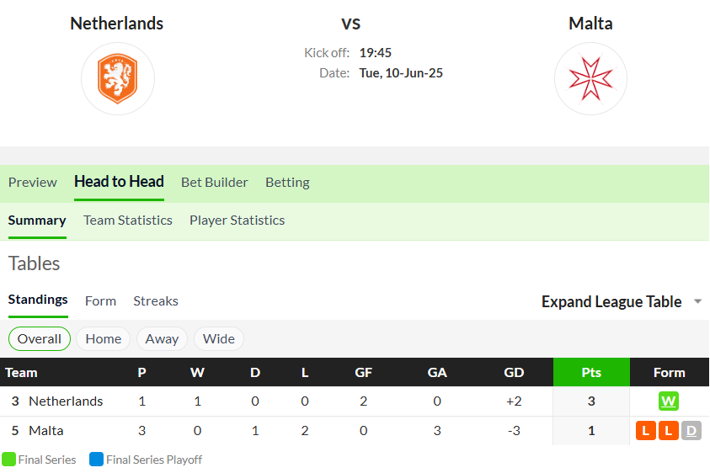Image resolution: width=710 pixels, height=473 pixels.
Task: Open the Bet Builder tab
Action: (x=215, y=183)
